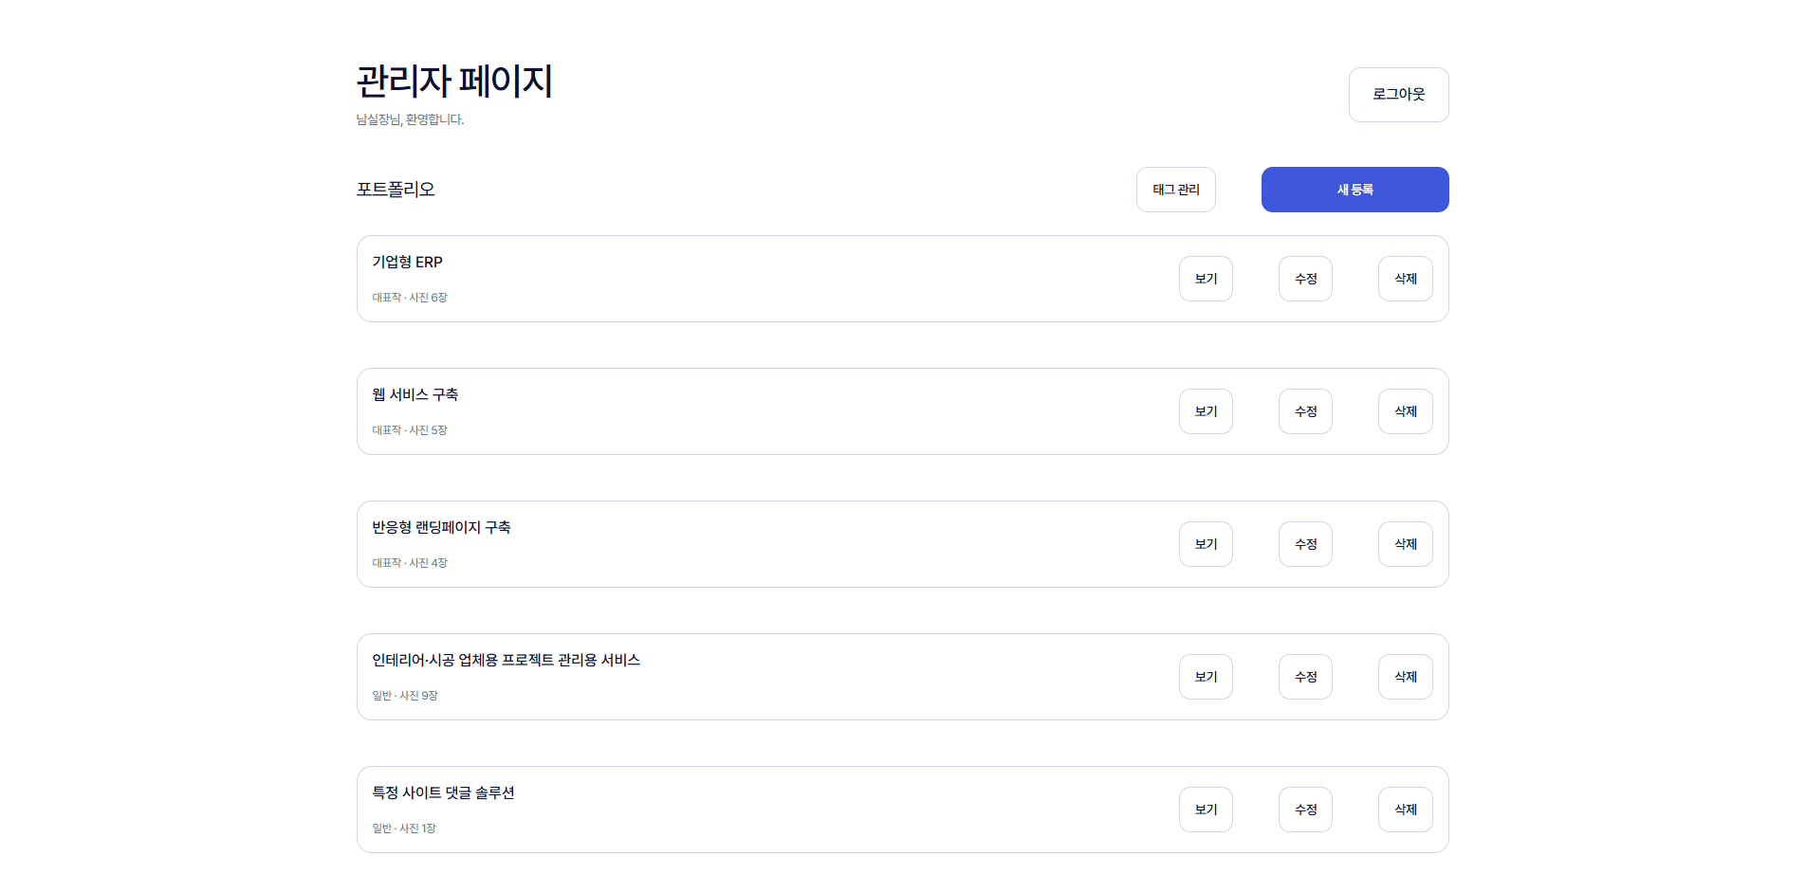This screenshot has width=1806, height=892.
Task: Select the 웹 서비스 구축 card title
Action: click(x=415, y=394)
